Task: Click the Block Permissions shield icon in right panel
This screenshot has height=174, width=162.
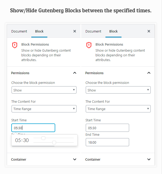Action: point(89,45)
